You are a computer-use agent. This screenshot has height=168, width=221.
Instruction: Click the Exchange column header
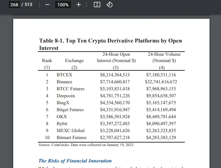tap(74, 64)
